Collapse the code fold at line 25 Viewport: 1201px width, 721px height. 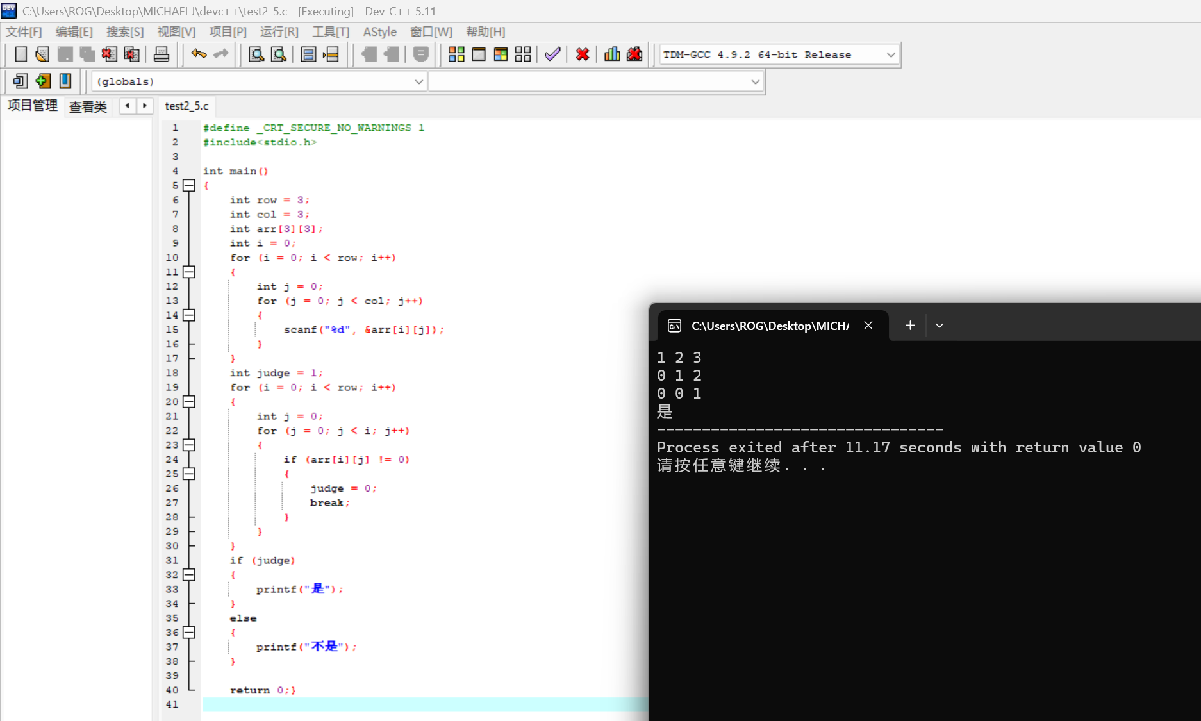(188, 474)
